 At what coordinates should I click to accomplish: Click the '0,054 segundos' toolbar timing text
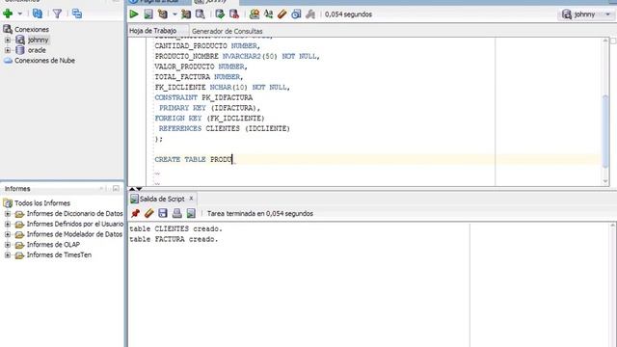348,14
